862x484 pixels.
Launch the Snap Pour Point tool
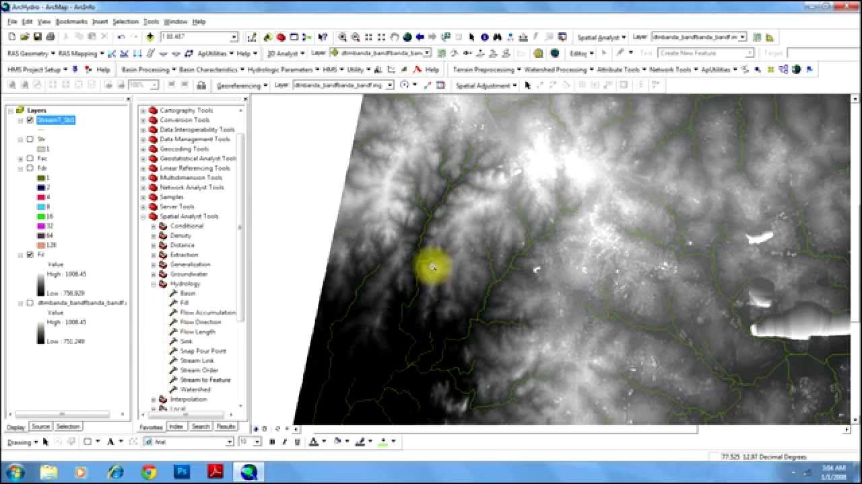[203, 351]
